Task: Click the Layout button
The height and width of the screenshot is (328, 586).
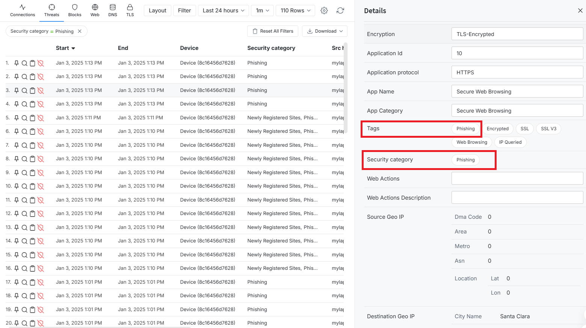Action: (x=157, y=11)
